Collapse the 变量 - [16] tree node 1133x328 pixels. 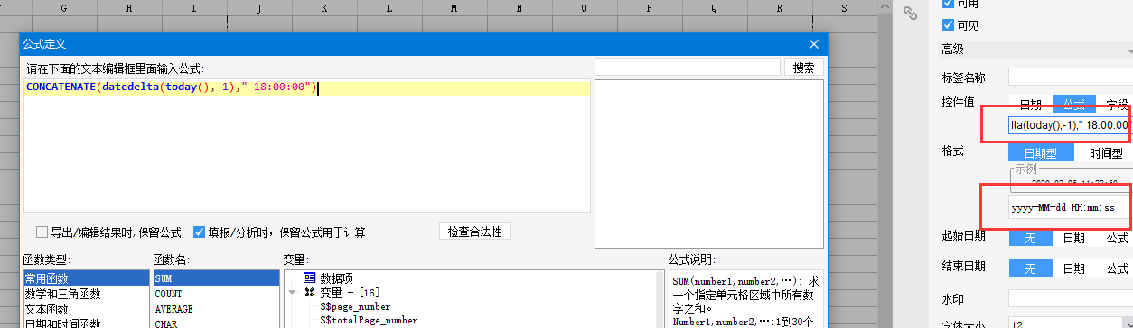pyautogui.click(x=292, y=293)
